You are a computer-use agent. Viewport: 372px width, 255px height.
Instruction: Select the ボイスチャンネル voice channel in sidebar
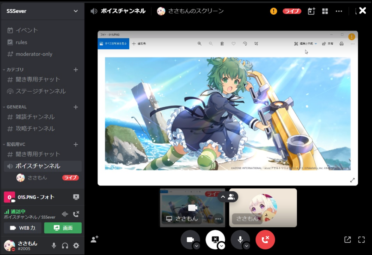[43, 166]
